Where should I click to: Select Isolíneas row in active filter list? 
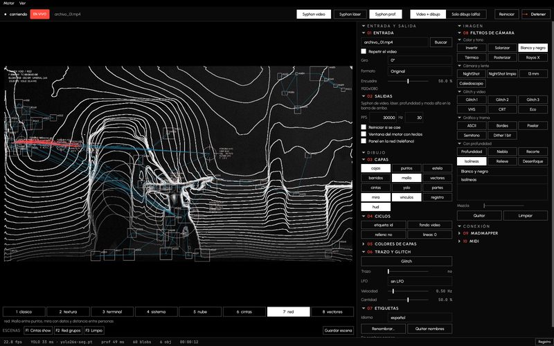pyautogui.click(x=502, y=180)
